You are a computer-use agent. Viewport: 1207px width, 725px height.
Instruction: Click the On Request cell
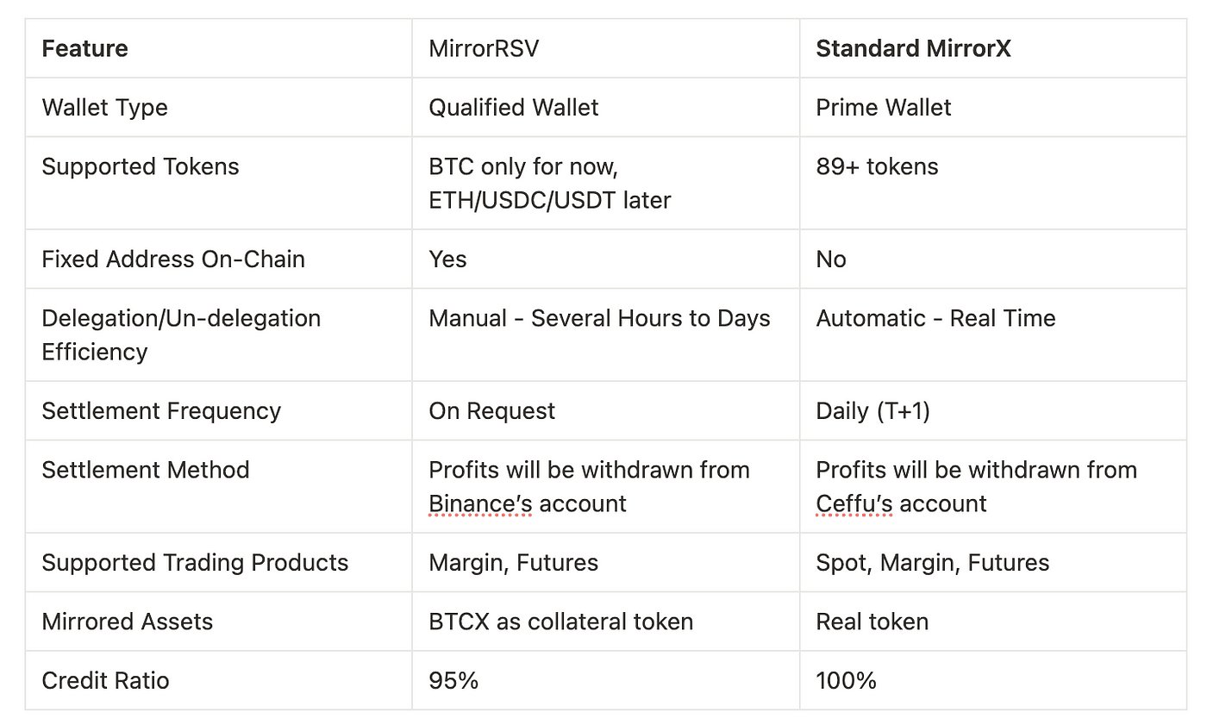(491, 410)
